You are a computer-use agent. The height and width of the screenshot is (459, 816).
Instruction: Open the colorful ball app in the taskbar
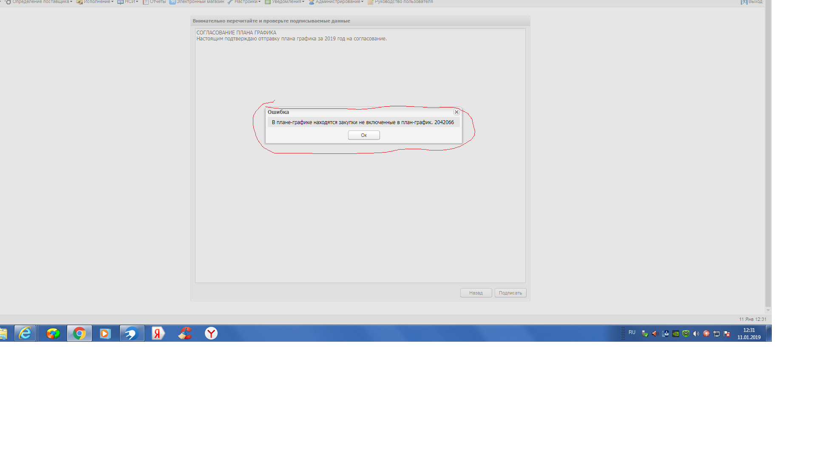coord(53,333)
